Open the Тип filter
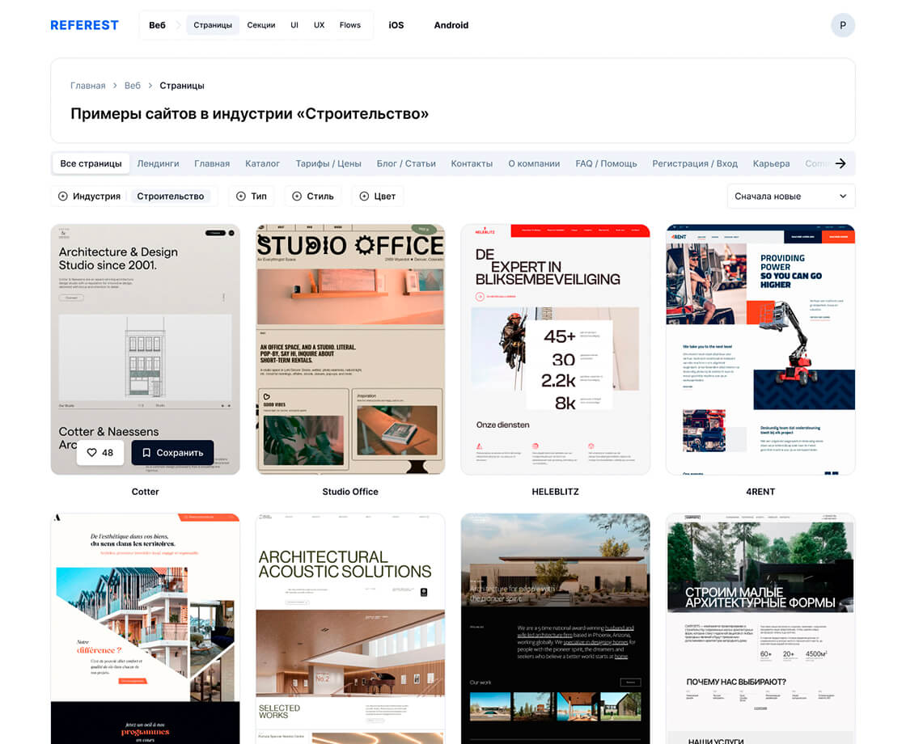Viewport: 906px width, 744px height. [x=252, y=197]
